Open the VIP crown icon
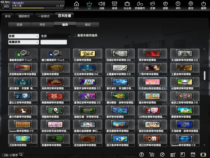 [x=89, y=5]
